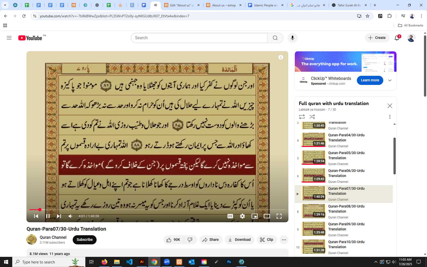Open Photoshop from the taskbar
This screenshot has height=267, width=427.
(x=229, y=262)
